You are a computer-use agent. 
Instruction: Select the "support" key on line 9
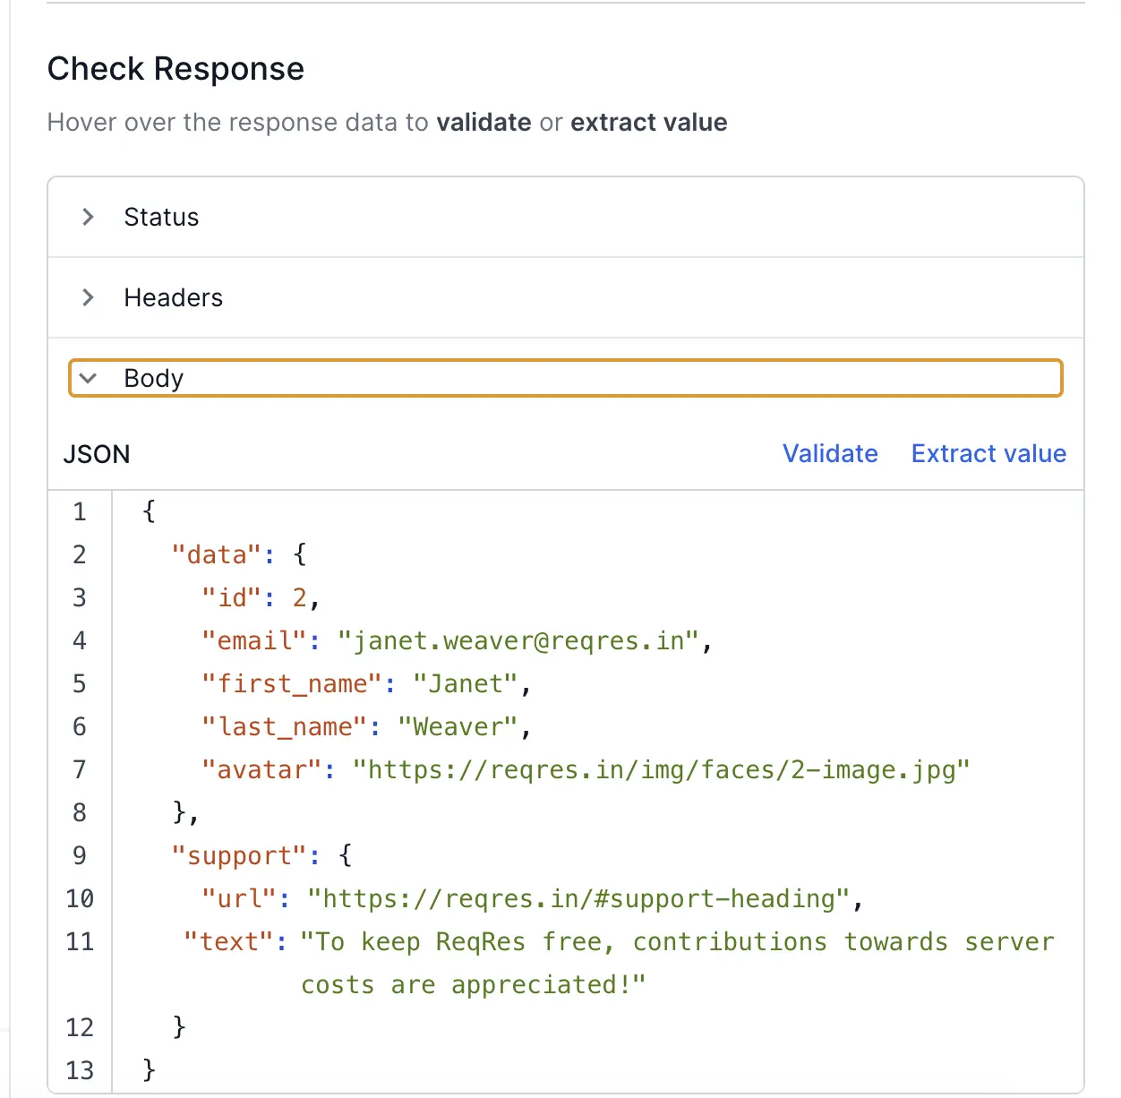click(239, 856)
